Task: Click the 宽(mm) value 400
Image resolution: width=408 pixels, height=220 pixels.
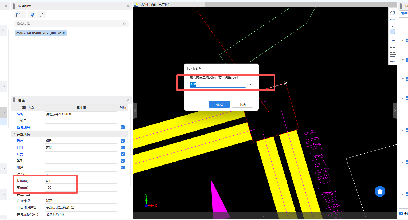Action: click(x=81, y=187)
